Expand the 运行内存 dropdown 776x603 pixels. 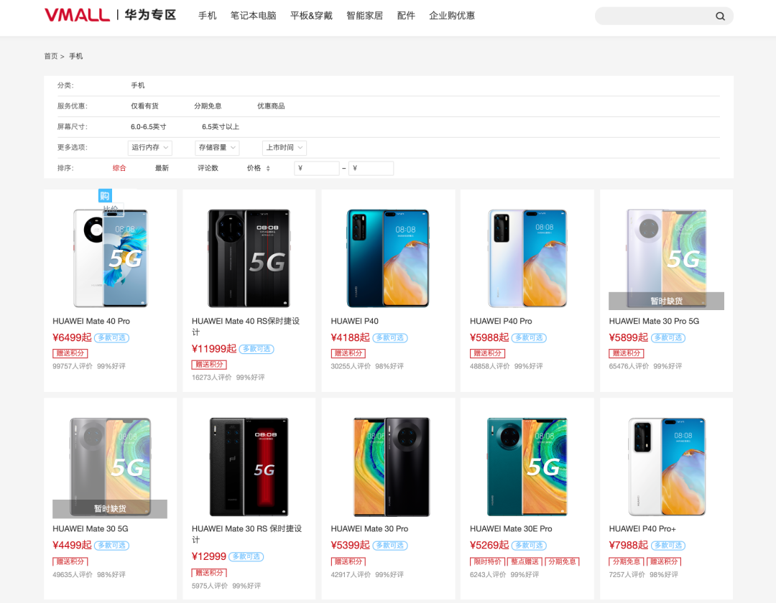[x=150, y=148]
